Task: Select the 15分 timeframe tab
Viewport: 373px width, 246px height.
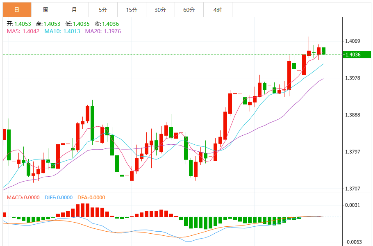Action: (132, 10)
